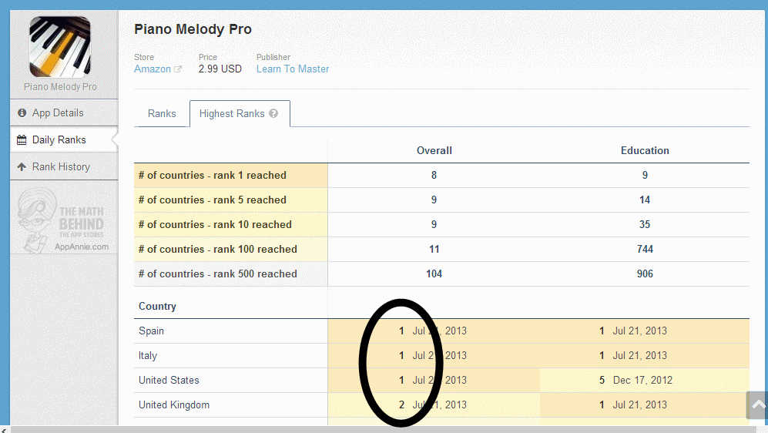Viewport: 768px width, 433px height.
Task: Switch to the Ranks tab
Action: [x=162, y=113]
